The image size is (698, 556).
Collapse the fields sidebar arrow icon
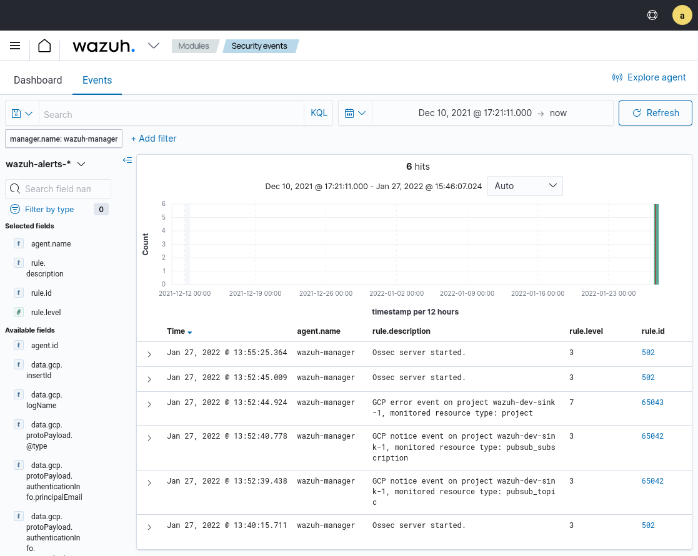coord(127,160)
